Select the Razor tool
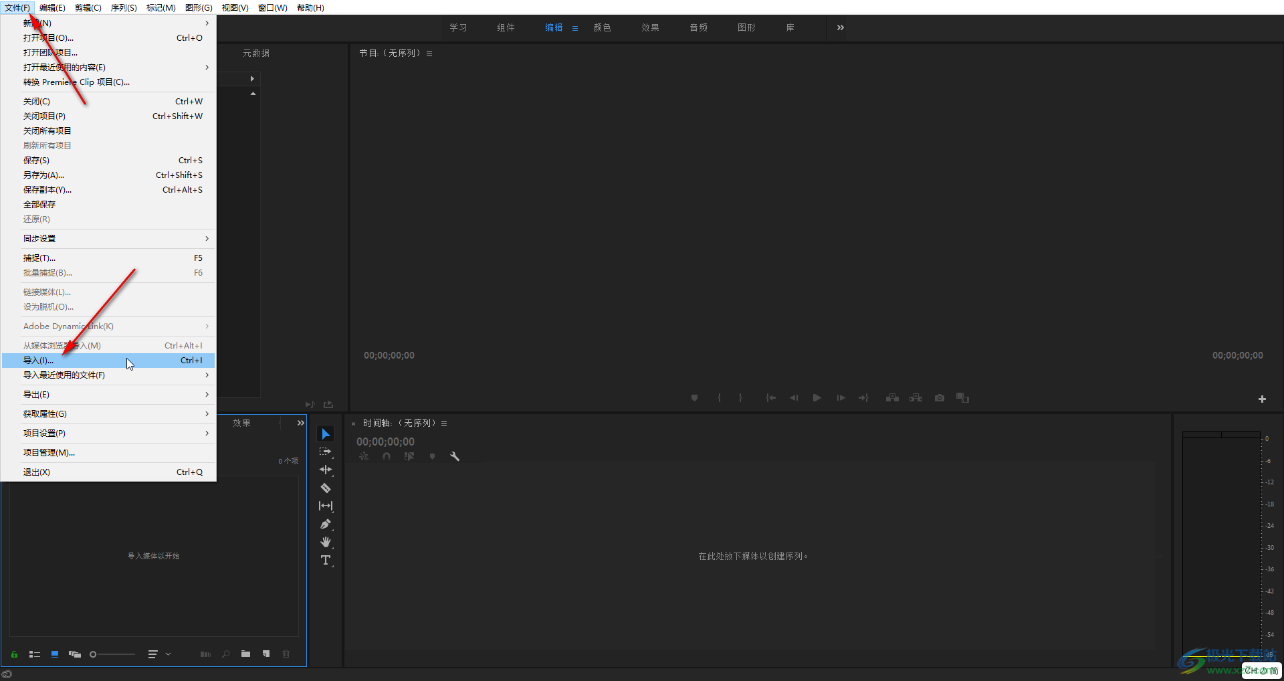The image size is (1284, 681). (x=326, y=488)
